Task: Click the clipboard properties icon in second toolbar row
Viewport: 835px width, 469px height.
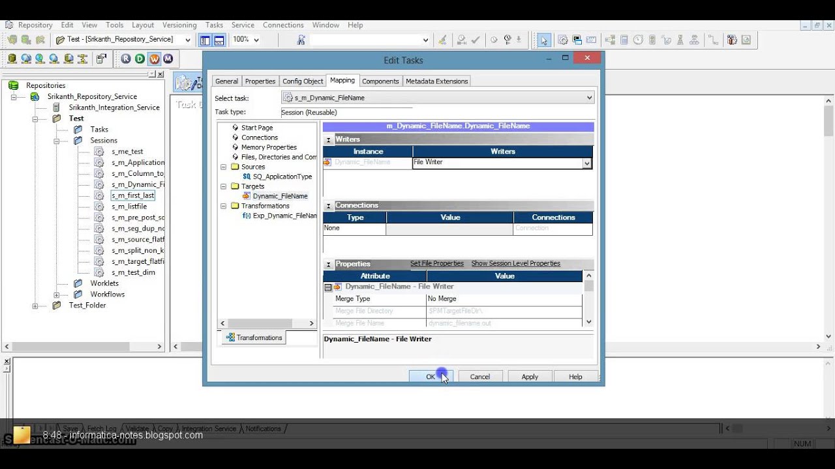Action: pyautogui.click(x=101, y=59)
